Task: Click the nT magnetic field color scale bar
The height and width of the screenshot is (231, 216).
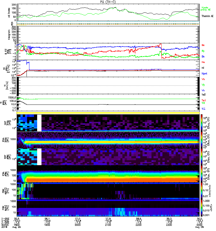Action: [x=202, y=208]
